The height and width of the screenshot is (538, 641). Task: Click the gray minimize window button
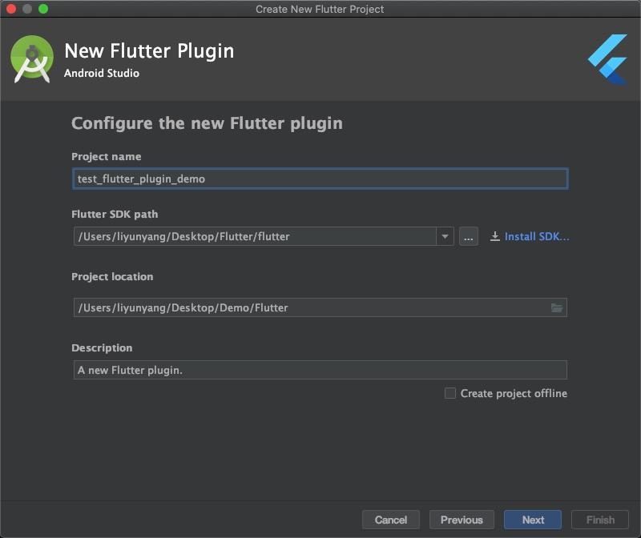(x=27, y=9)
